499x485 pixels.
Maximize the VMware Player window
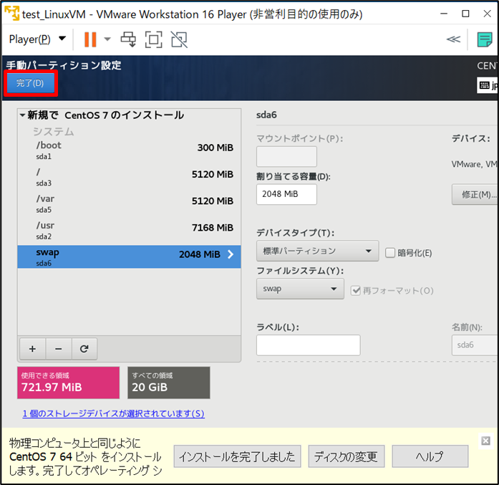[x=465, y=14]
